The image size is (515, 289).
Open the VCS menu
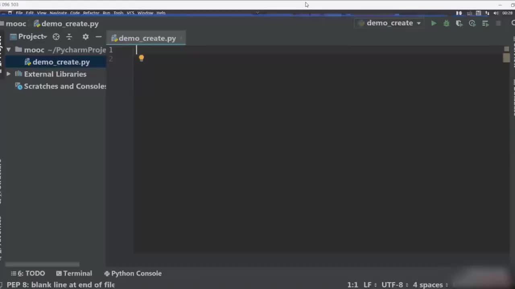130,13
